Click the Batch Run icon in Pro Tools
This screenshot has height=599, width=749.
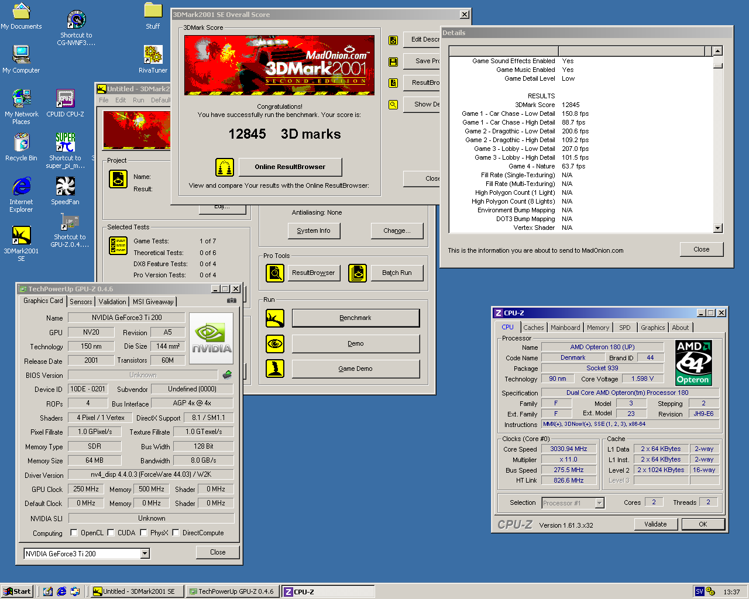[x=358, y=273]
